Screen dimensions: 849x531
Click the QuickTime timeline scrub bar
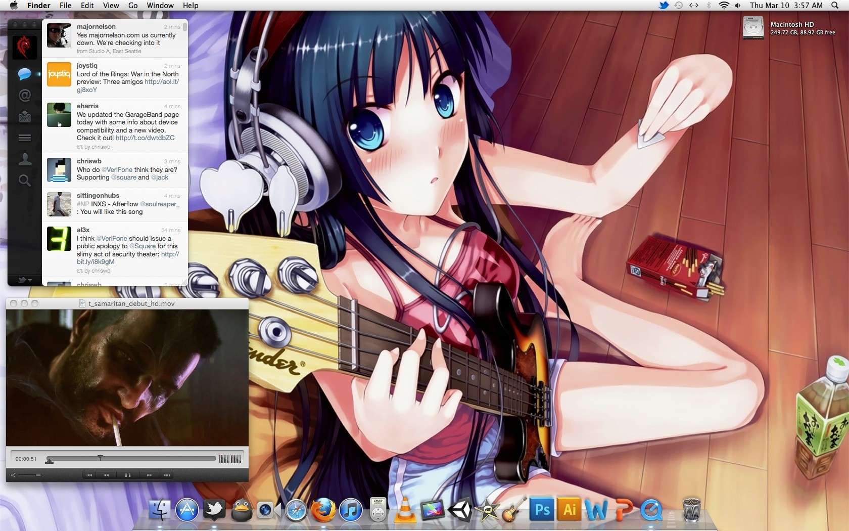(x=131, y=459)
